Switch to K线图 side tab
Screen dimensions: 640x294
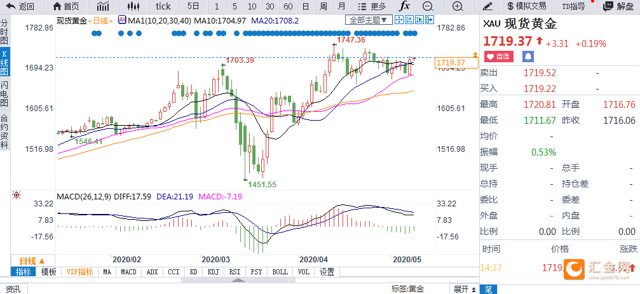click(x=4, y=62)
